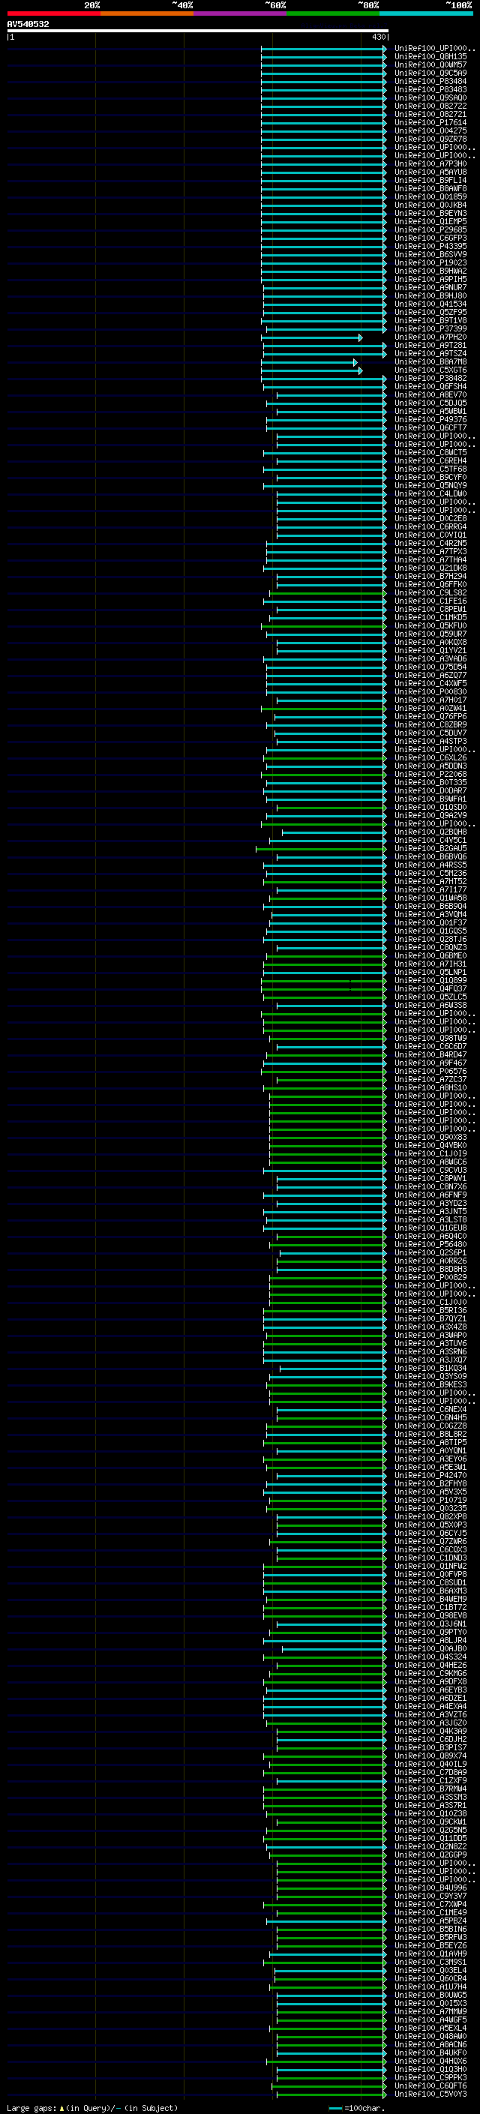
Task: Select the UniRef100_P10719 label
Action: [430, 1499]
